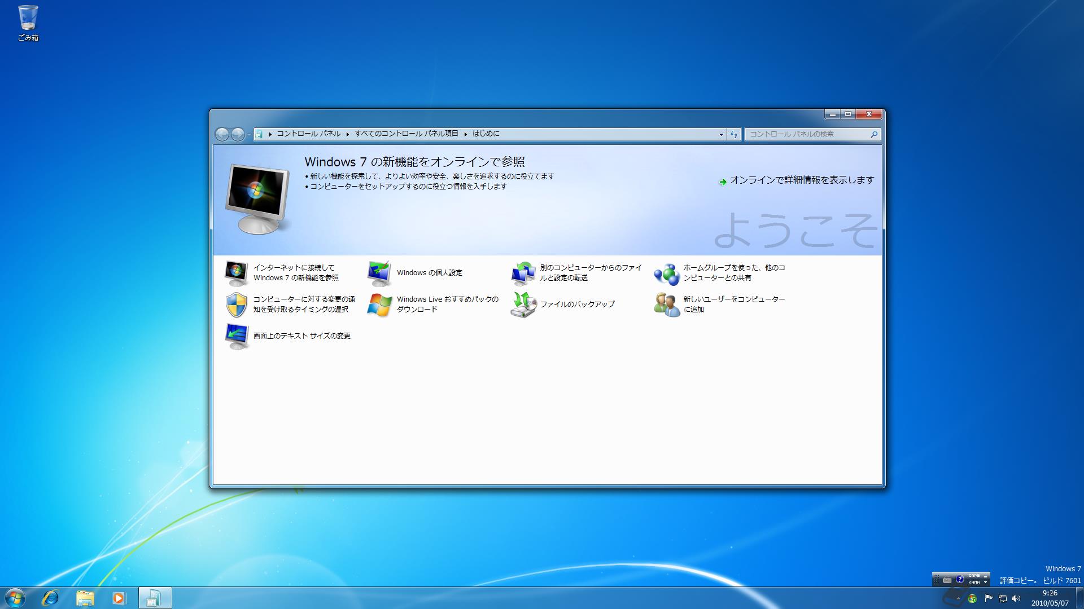The height and width of the screenshot is (609, 1084).
Task: Minimize the language bar
Action: pyautogui.click(x=985, y=576)
